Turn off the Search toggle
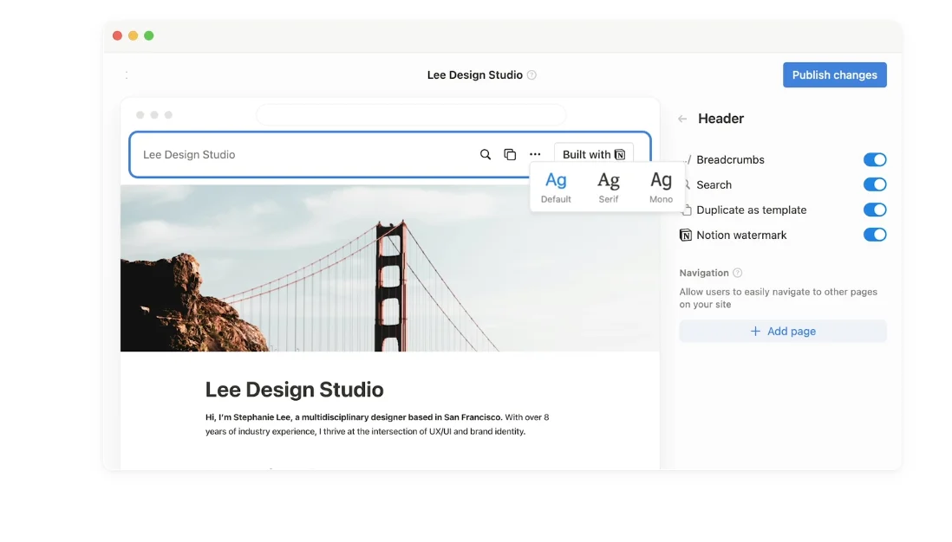 pos(874,185)
